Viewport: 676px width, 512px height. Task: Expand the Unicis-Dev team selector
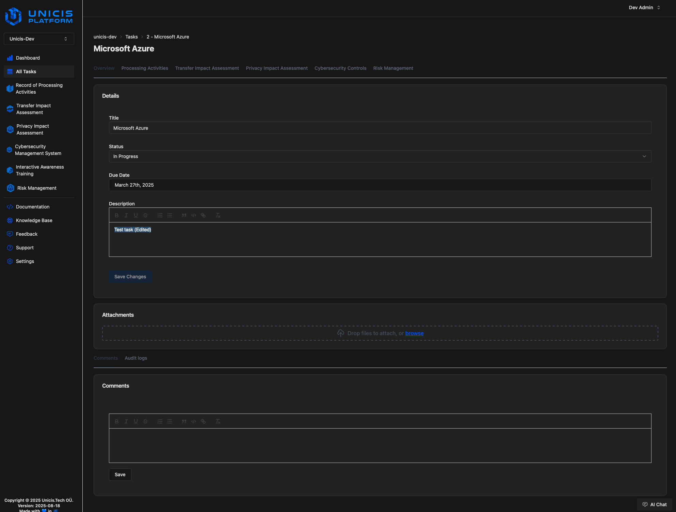[39, 39]
